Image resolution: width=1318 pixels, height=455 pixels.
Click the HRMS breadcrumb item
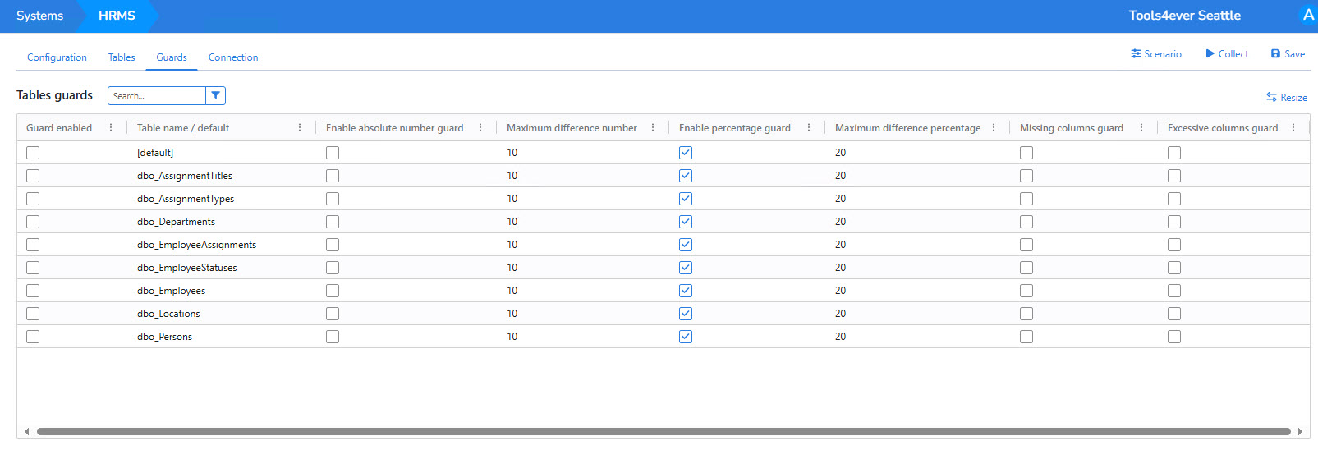(x=117, y=16)
